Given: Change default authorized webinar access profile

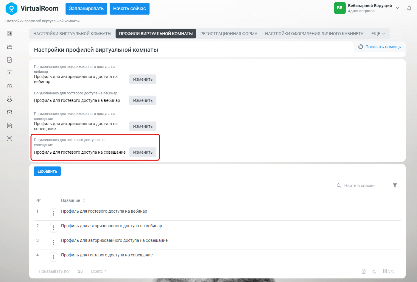Looking at the screenshot, I should (143, 79).
